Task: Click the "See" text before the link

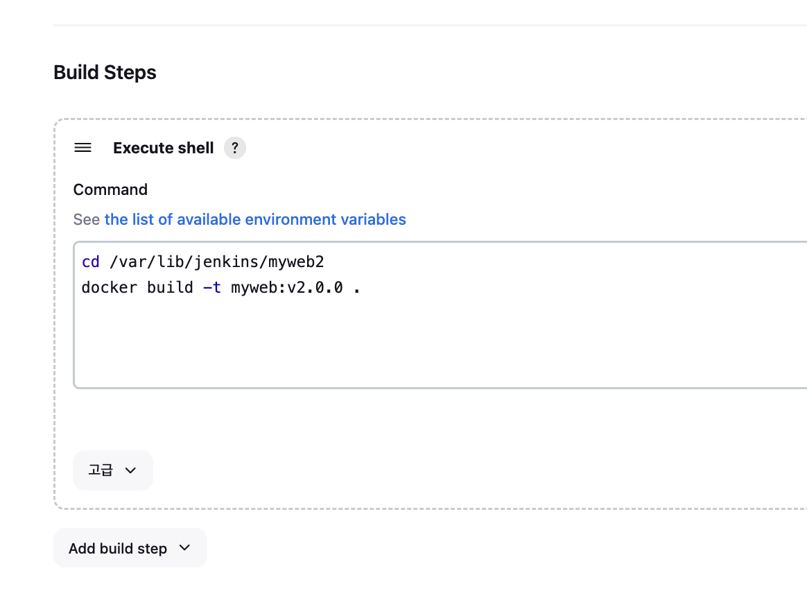Action: click(x=87, y=219)
